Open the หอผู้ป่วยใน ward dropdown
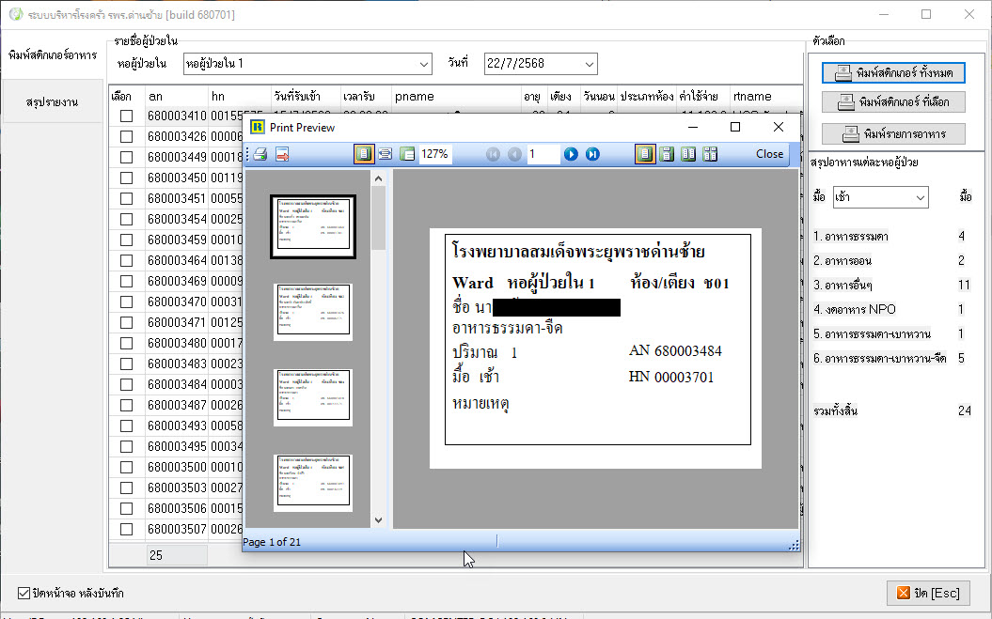 pos(422,64)
